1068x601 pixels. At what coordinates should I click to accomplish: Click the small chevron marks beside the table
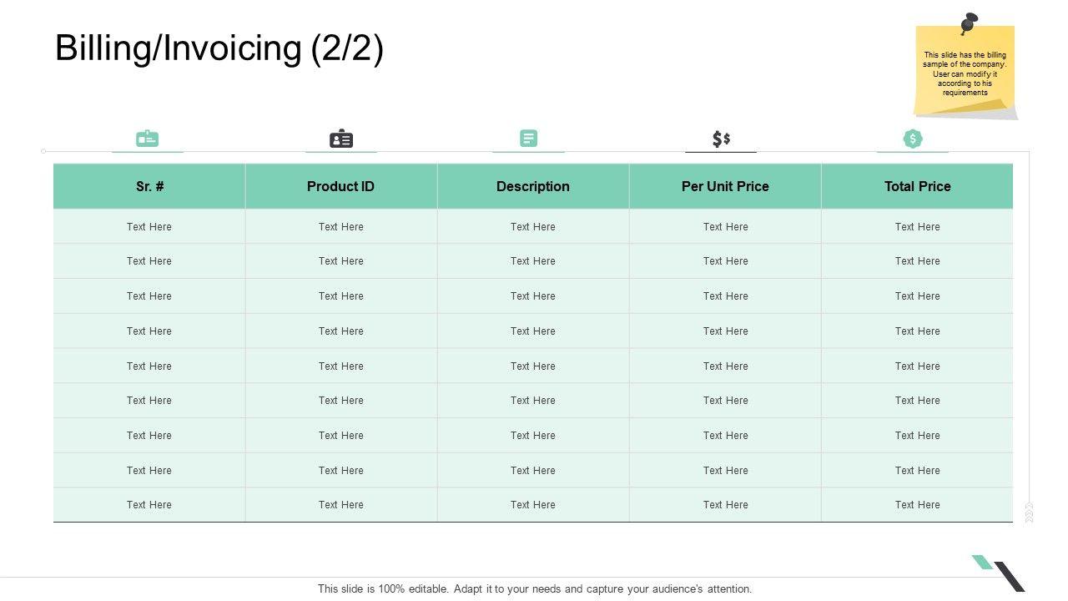point(1029,513)
